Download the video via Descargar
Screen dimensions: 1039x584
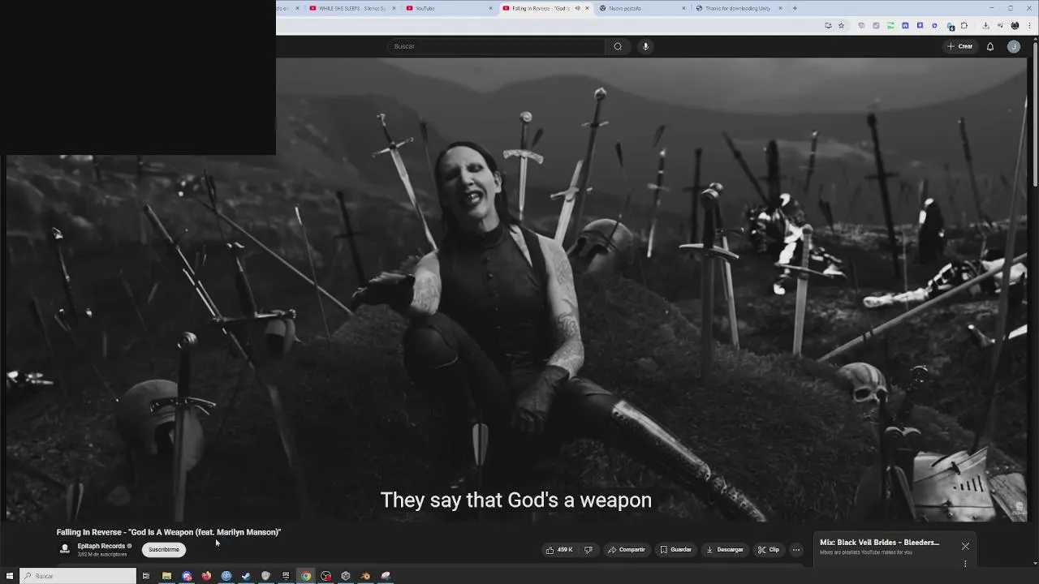pos(725,550)
